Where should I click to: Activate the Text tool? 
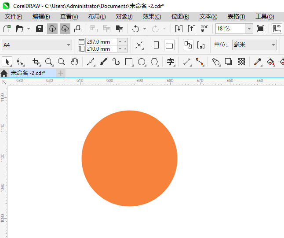tap(170, 62)
